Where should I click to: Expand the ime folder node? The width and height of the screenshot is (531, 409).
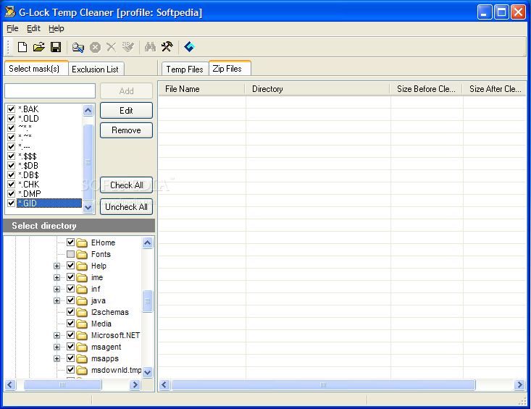click(57, 277)
